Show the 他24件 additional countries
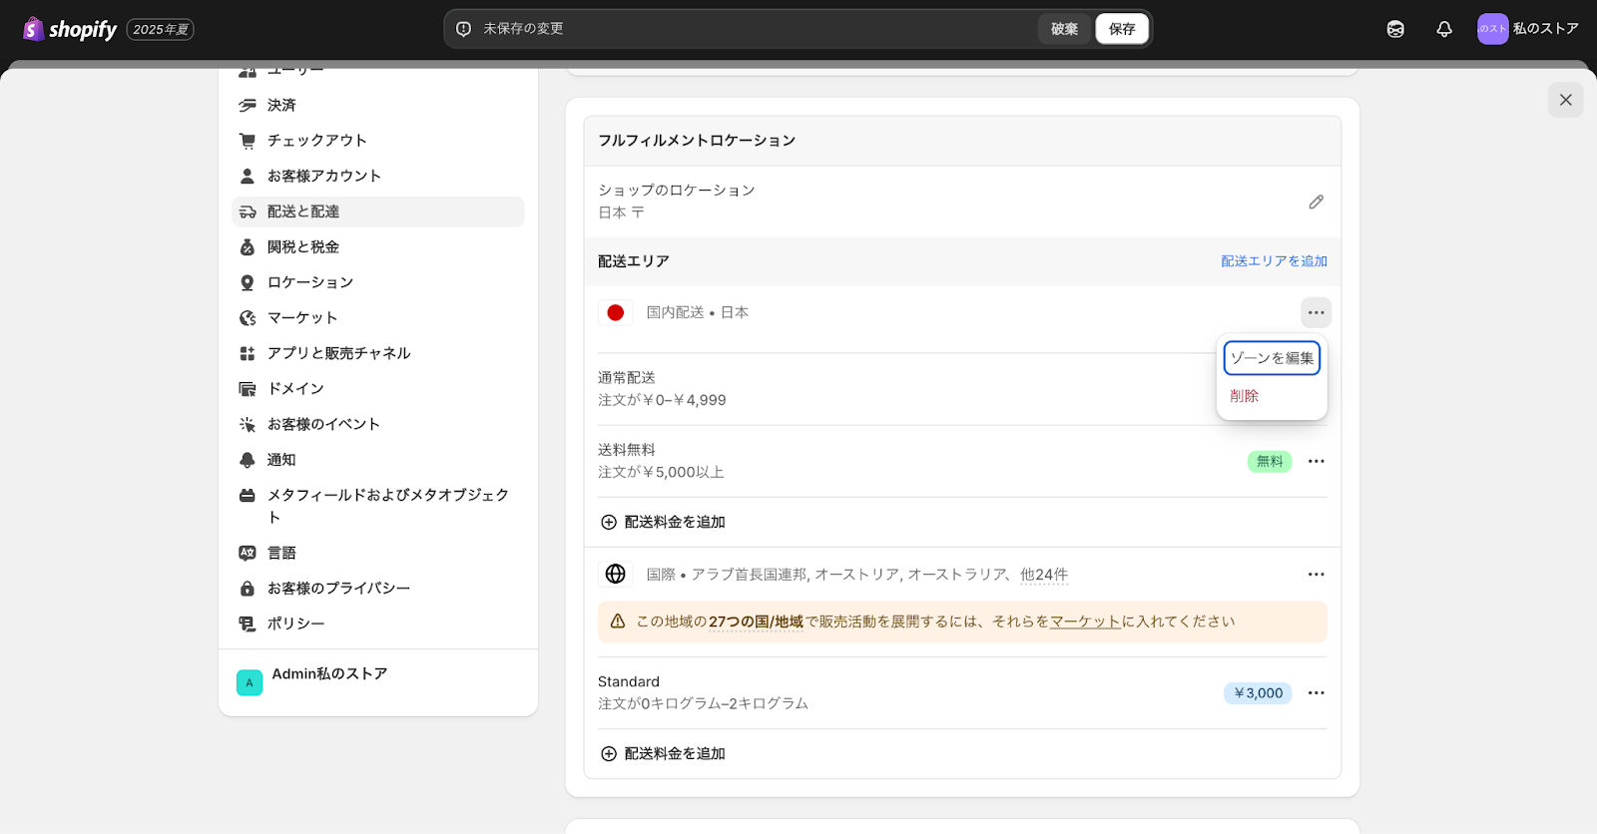The image size is (1597, 834). pos(1044,575)
